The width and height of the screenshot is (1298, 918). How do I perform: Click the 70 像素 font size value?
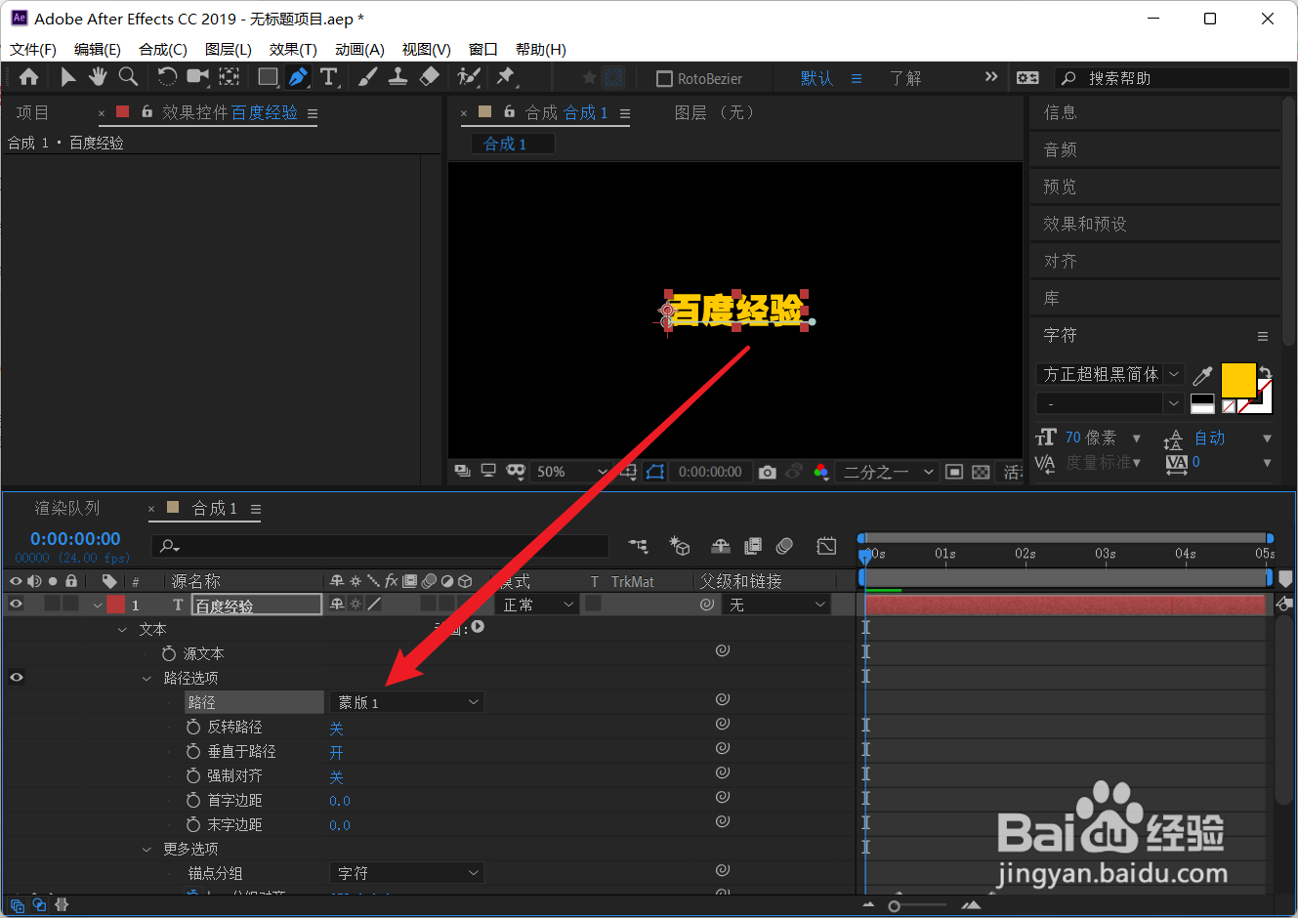1090,438
